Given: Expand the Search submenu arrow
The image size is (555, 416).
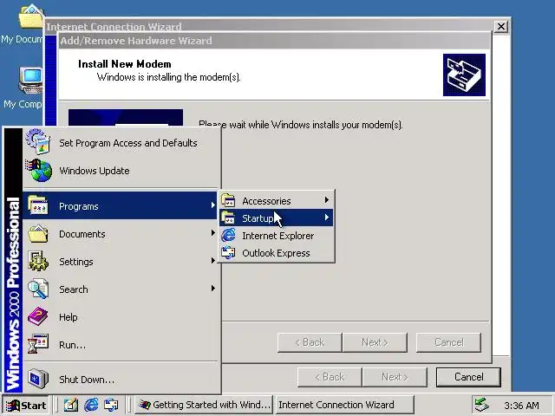Looking at the screenshot, I should coord(212,289).
